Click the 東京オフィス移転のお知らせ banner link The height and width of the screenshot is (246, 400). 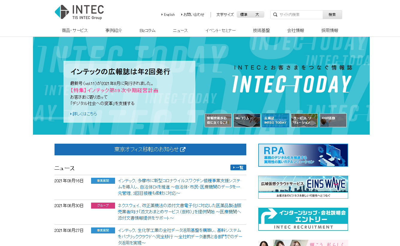150,149
